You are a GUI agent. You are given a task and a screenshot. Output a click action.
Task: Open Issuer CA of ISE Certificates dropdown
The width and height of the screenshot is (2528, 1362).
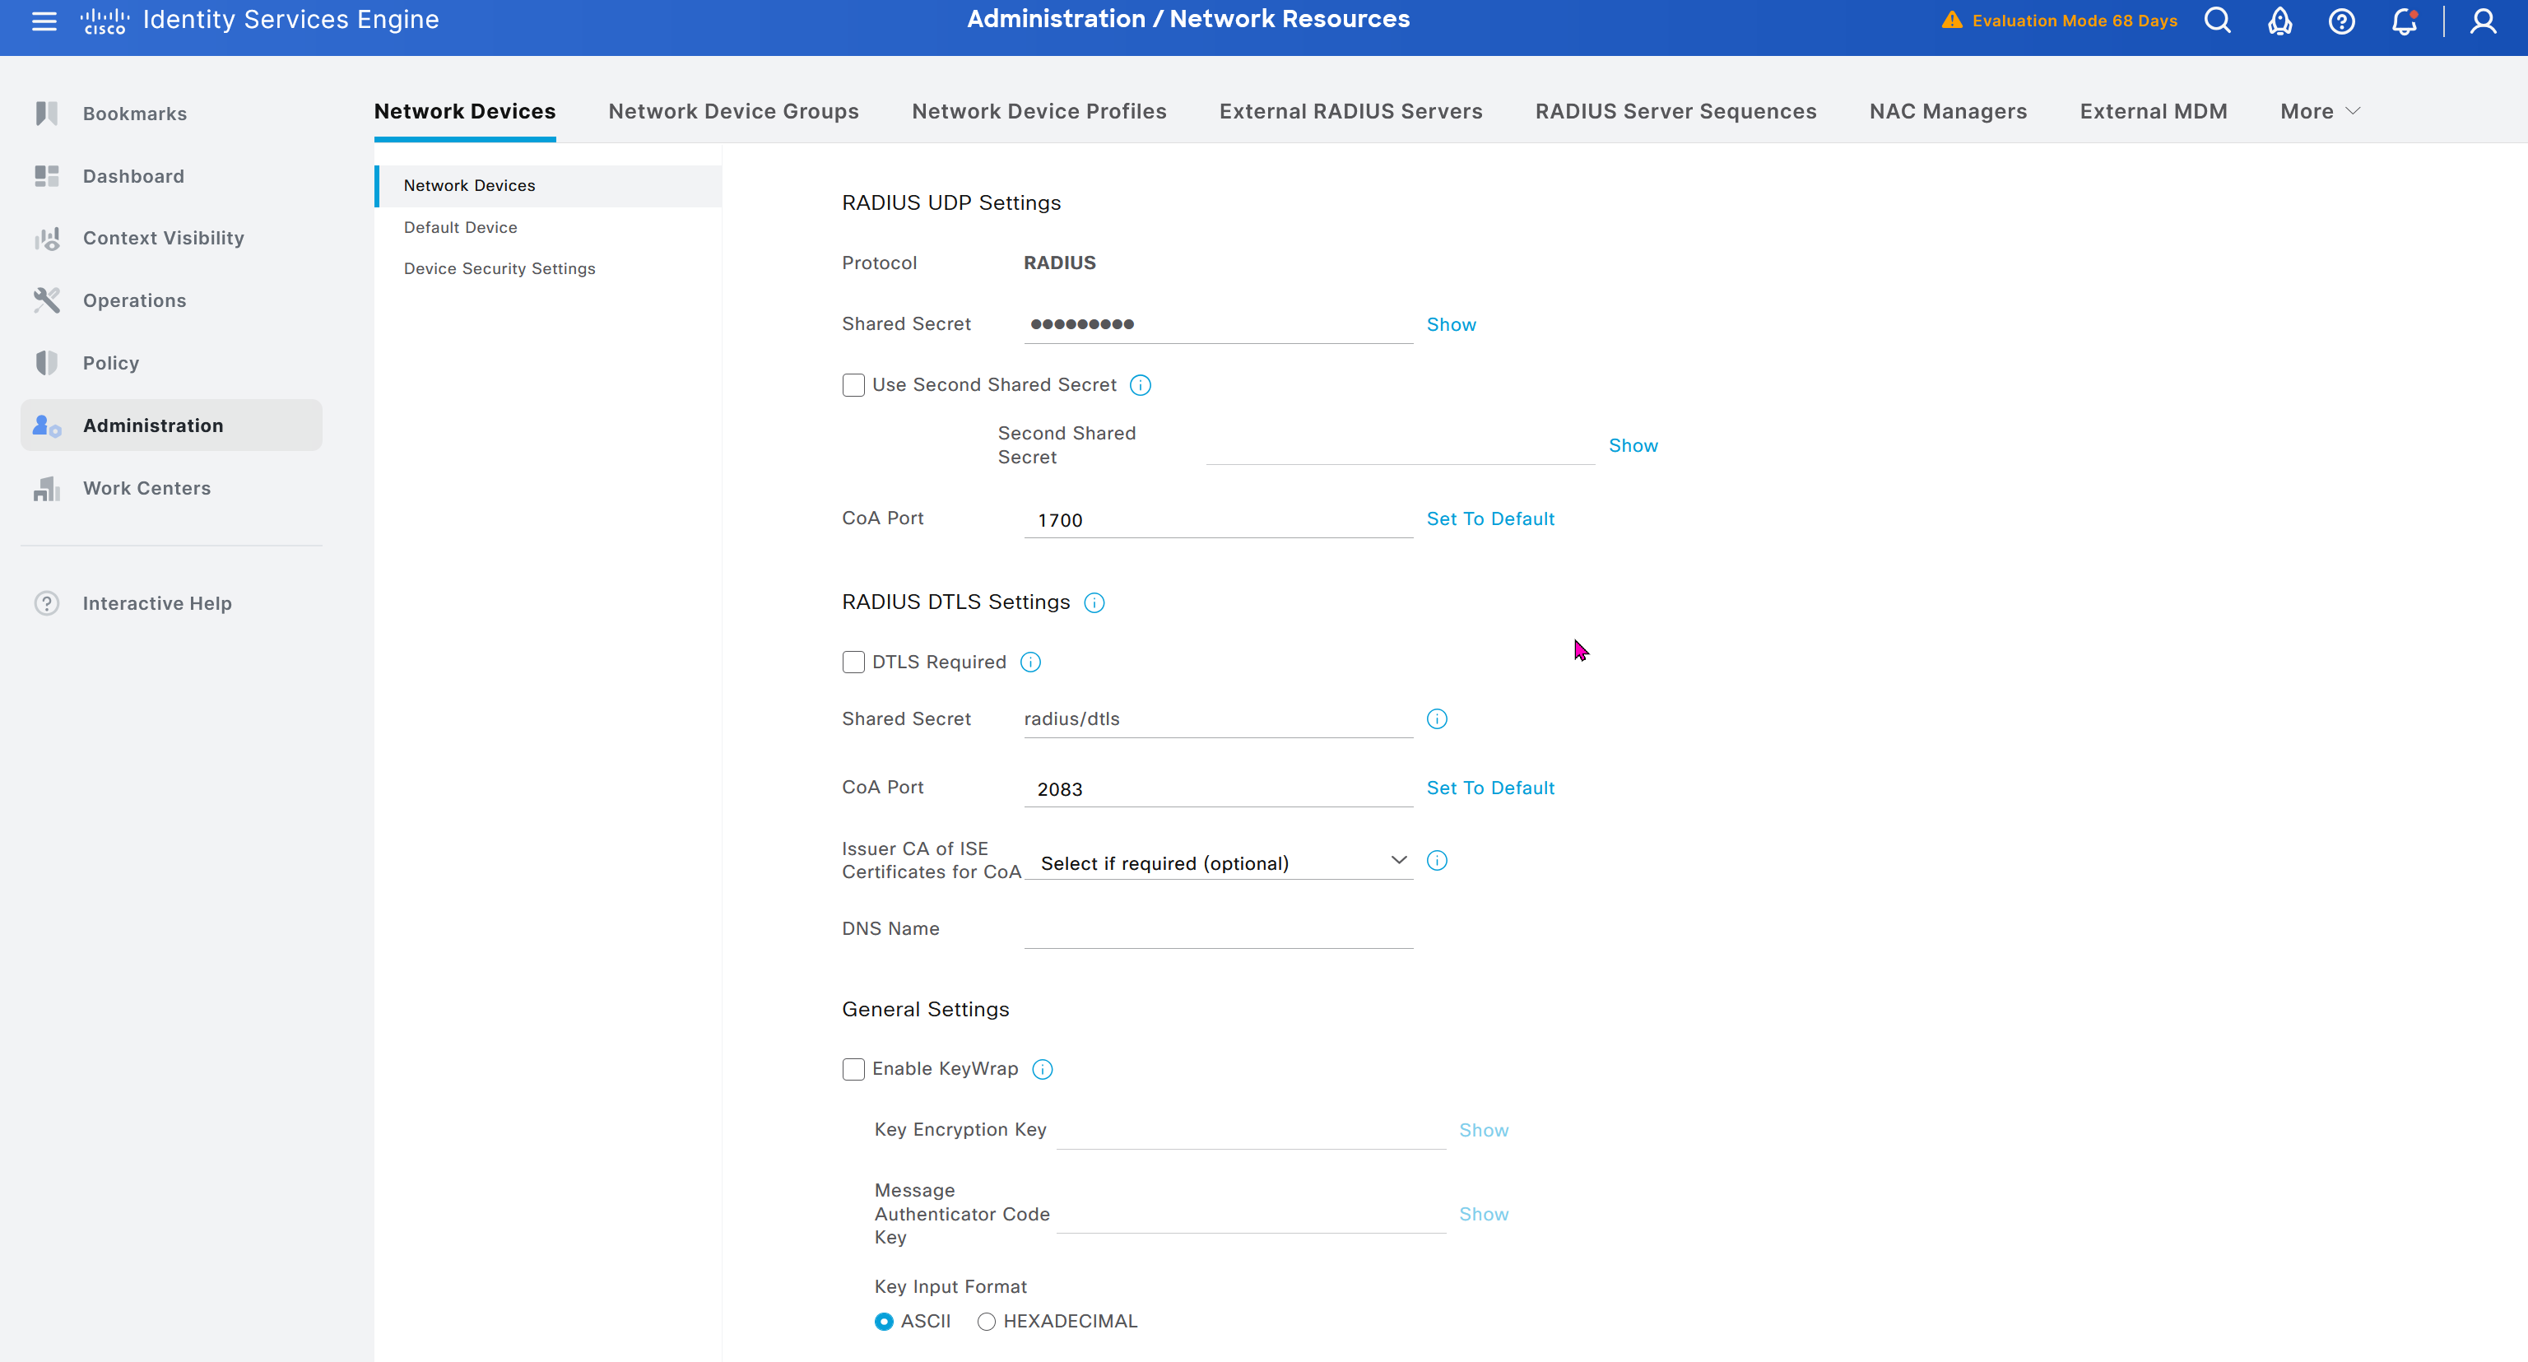tap(1218, 862)
